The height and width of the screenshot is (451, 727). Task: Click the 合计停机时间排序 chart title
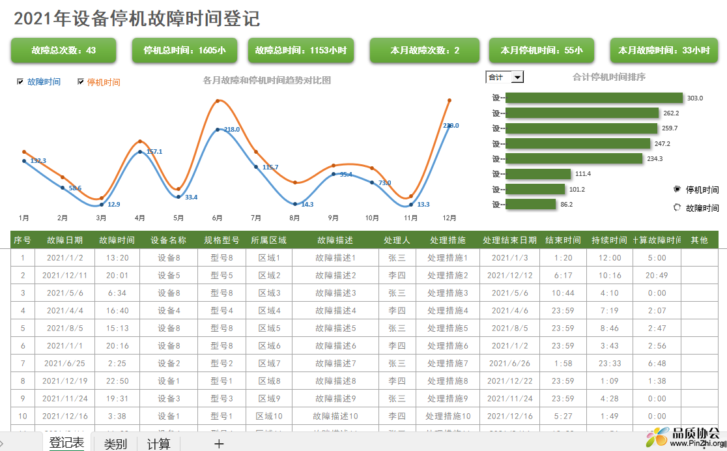pos(609,77)
